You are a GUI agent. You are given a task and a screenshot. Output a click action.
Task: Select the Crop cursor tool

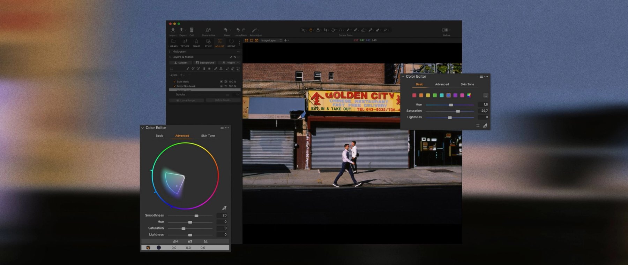click(326, 30)
